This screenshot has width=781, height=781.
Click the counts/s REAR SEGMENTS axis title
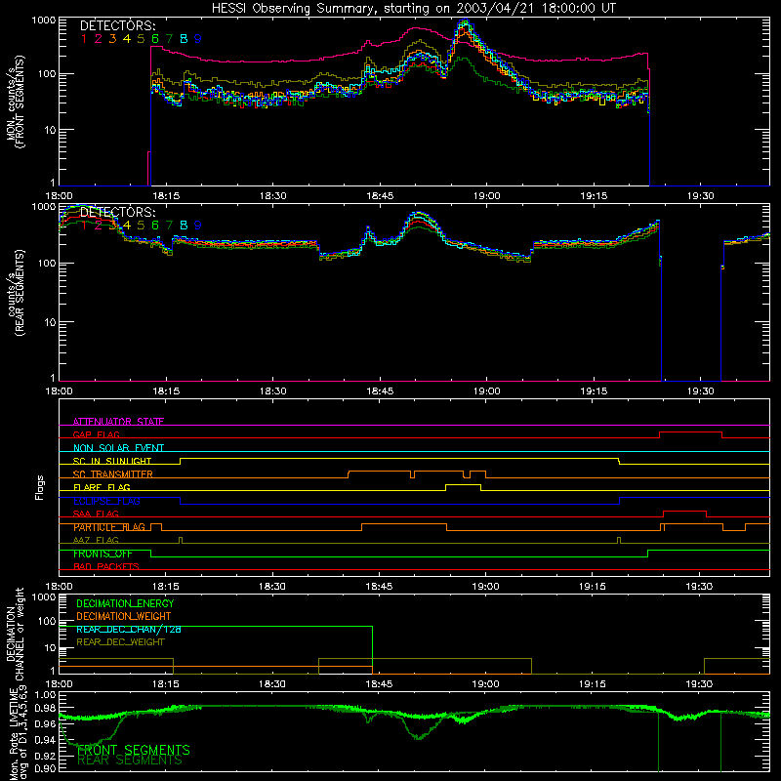pyautogui.click(x=15, y=293)
